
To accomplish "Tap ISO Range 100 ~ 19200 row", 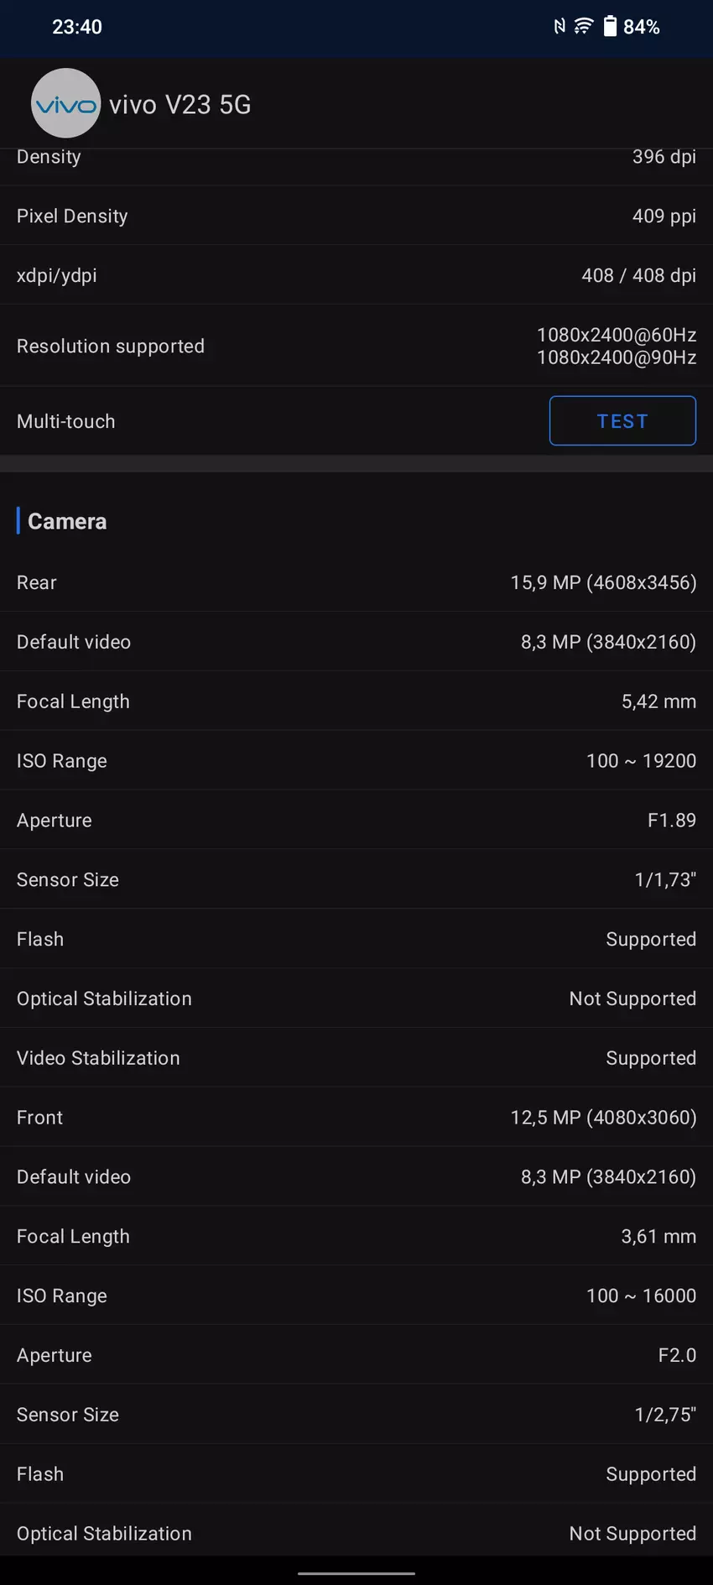I will point(356,761).
